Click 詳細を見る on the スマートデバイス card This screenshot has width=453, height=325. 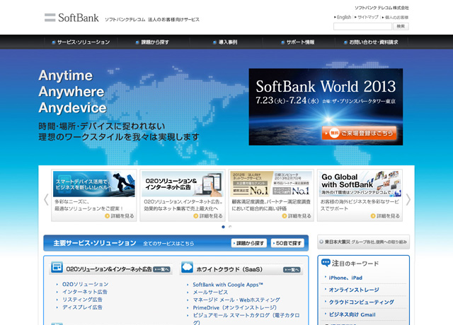[x=120, y=216]
